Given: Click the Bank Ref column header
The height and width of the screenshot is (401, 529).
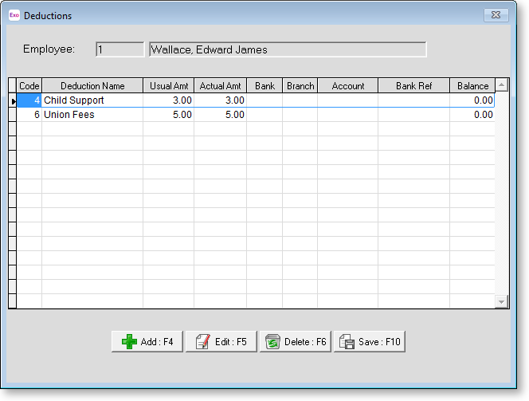Looking at the screenshot, I should 413,86.
